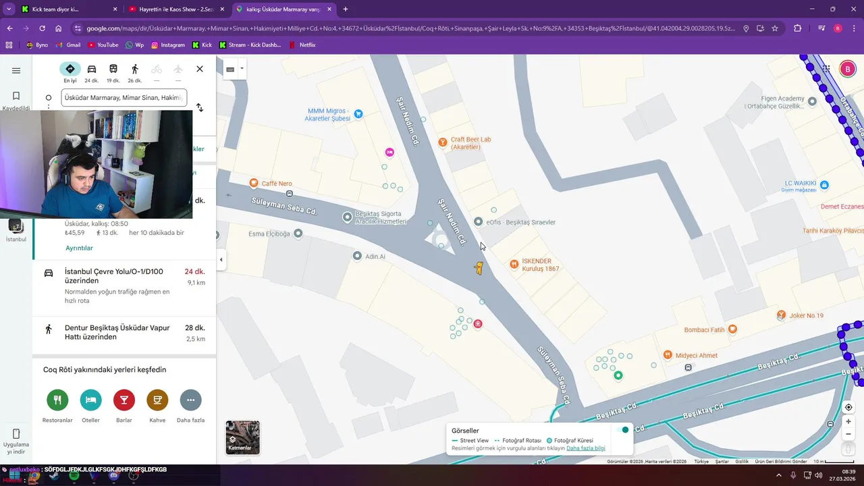Viewport: 864px width, 486px height.
Task: Go to the browser home page
Action: 59,28
